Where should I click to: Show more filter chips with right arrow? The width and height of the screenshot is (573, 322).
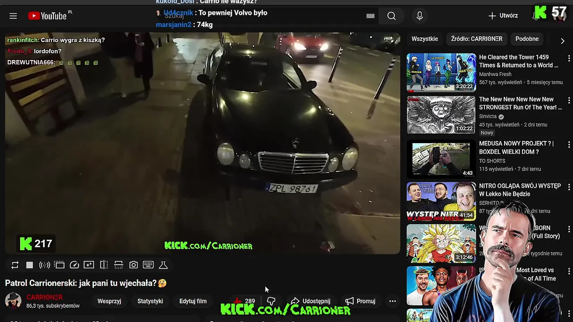click(562, 41)
